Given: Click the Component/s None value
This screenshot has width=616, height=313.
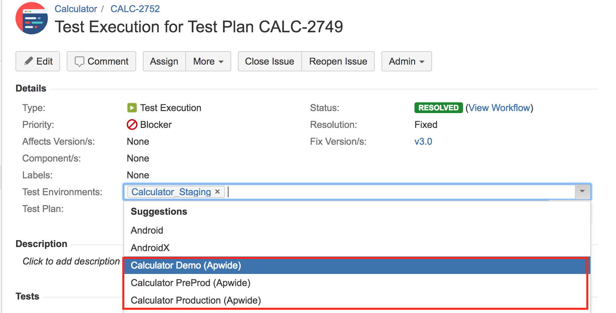Looking at the screenshot, I should [x=138, y=158].
